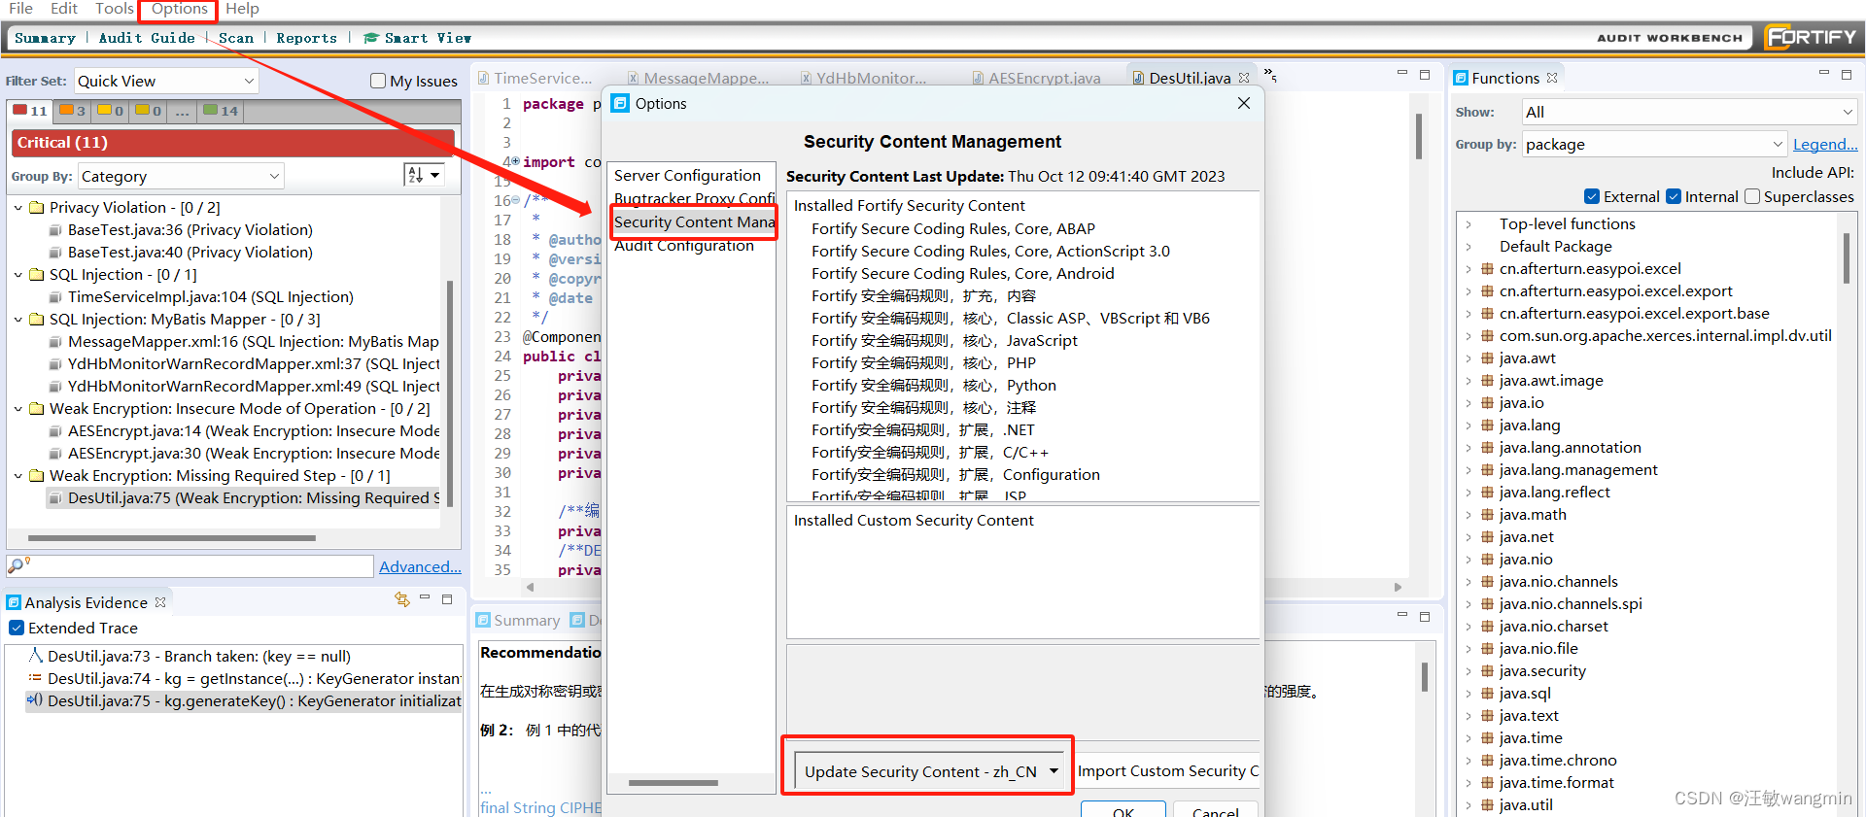Screen dimensions: 1866x817
Task: Close the DesUtil.java editor tab
Action: coord(1244,78)
